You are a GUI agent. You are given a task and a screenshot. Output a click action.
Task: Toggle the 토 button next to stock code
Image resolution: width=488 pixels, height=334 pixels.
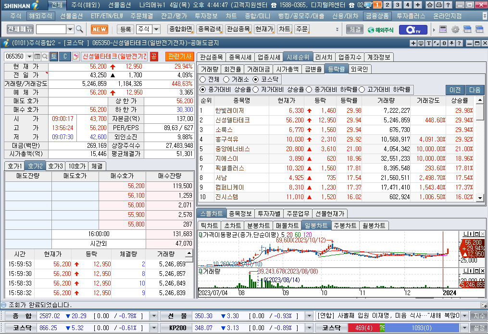(x=54, y=56)
